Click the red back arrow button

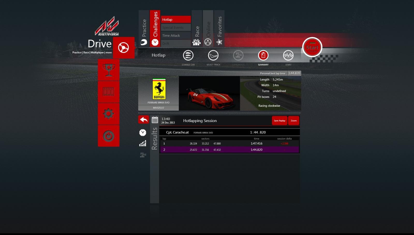coord(144,120)
